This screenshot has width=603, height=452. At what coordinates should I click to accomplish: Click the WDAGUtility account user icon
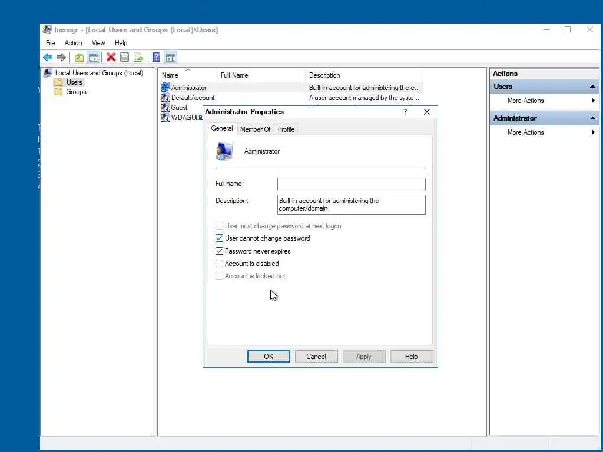165,118
